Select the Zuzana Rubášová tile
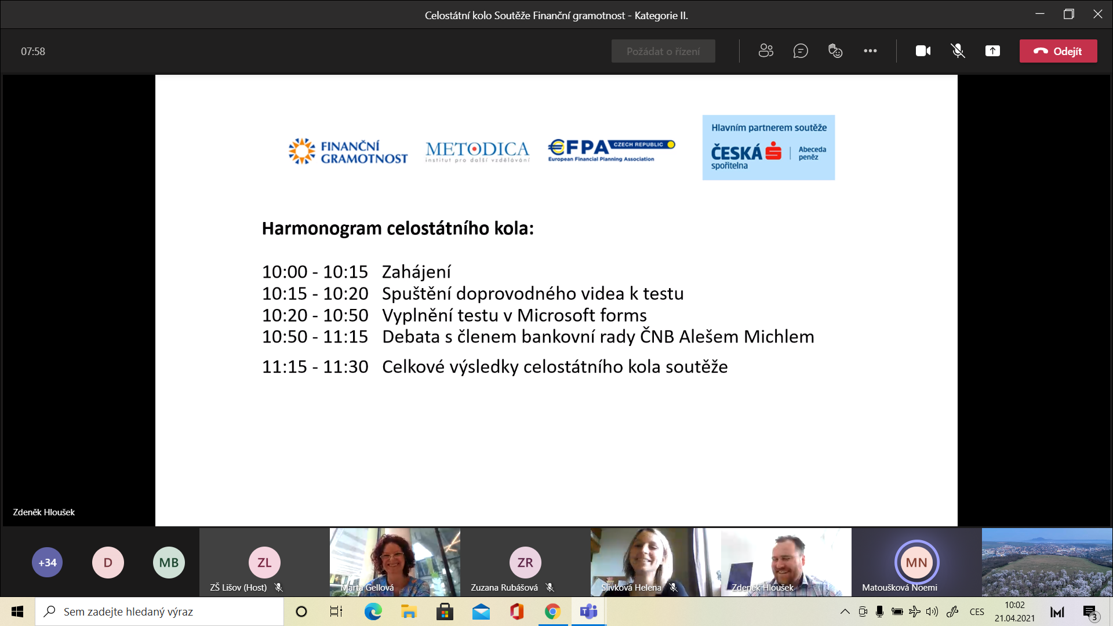The width and height of the screenshot is (1113, 626). 525,562
